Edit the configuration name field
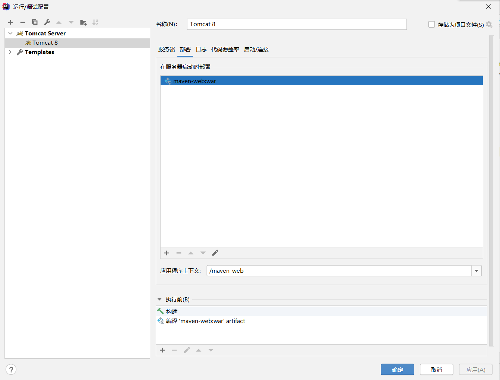Screen dimensions: 500x380 pos(297,24)
